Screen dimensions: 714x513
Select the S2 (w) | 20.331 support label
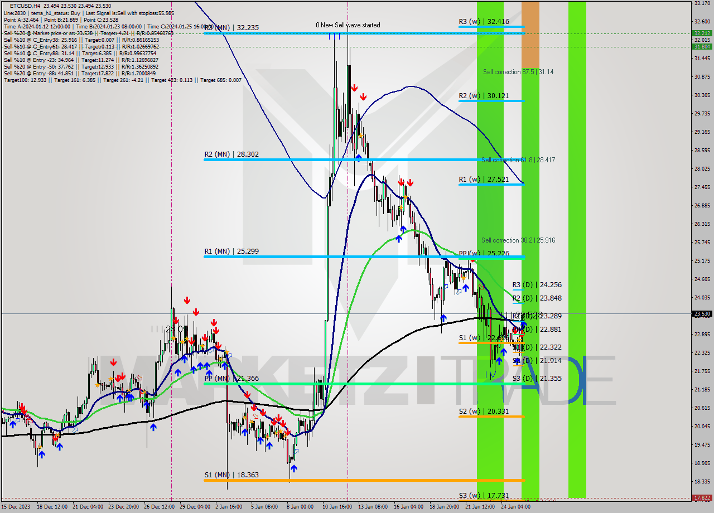coord(484,412)
